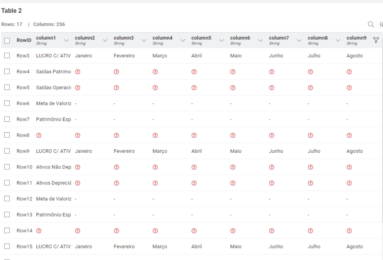Check the Row3 checkbox
This screenshot has width=383, height=260.
tap(7, 56)
